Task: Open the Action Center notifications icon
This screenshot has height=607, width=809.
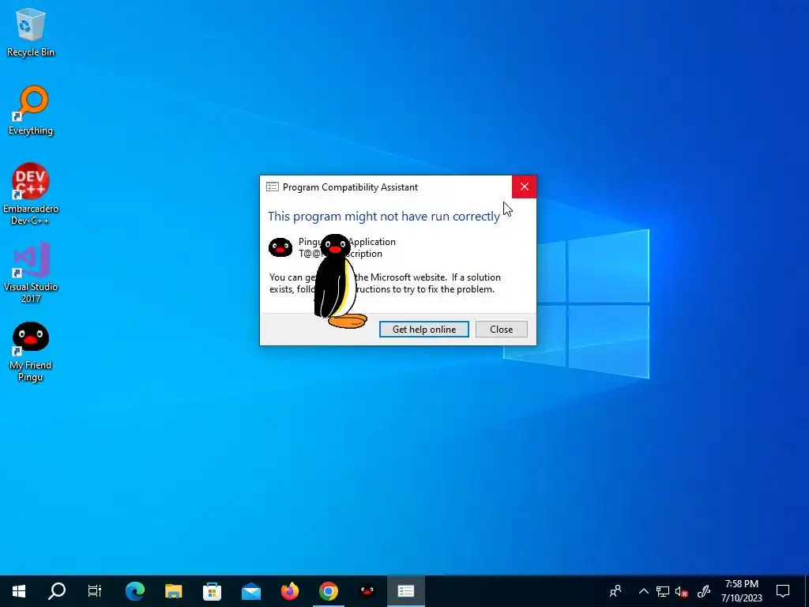Action: click(783, 591)
